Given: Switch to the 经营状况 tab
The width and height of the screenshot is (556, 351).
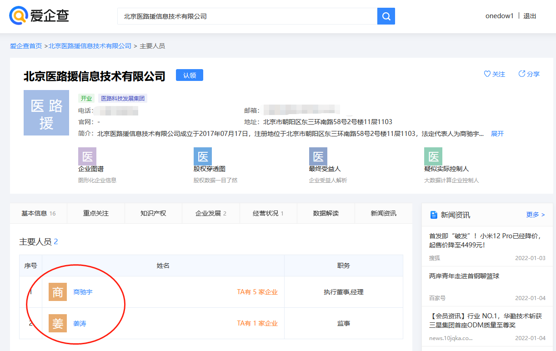Looking at the screenshot, I should (268, 213).
